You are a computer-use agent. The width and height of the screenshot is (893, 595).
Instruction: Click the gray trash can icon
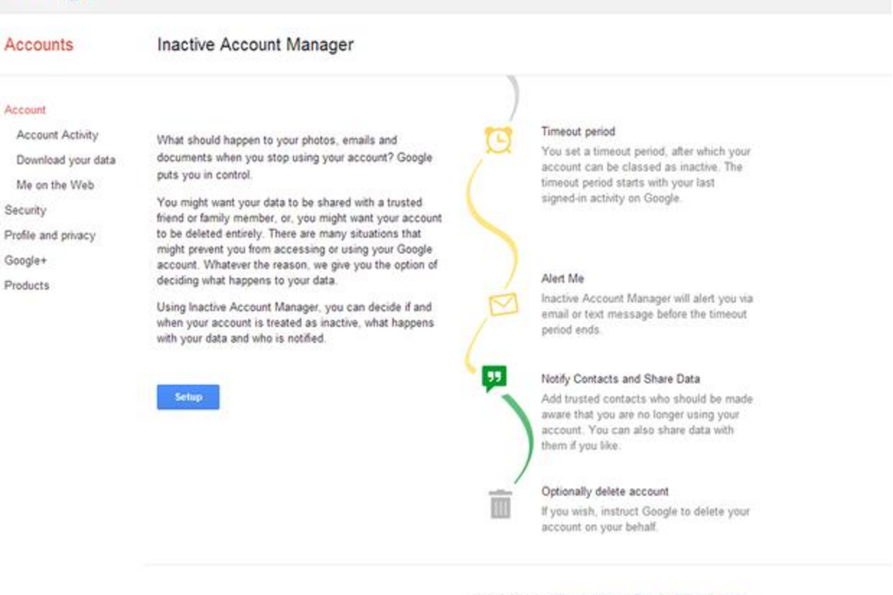[x=500, y=505]
